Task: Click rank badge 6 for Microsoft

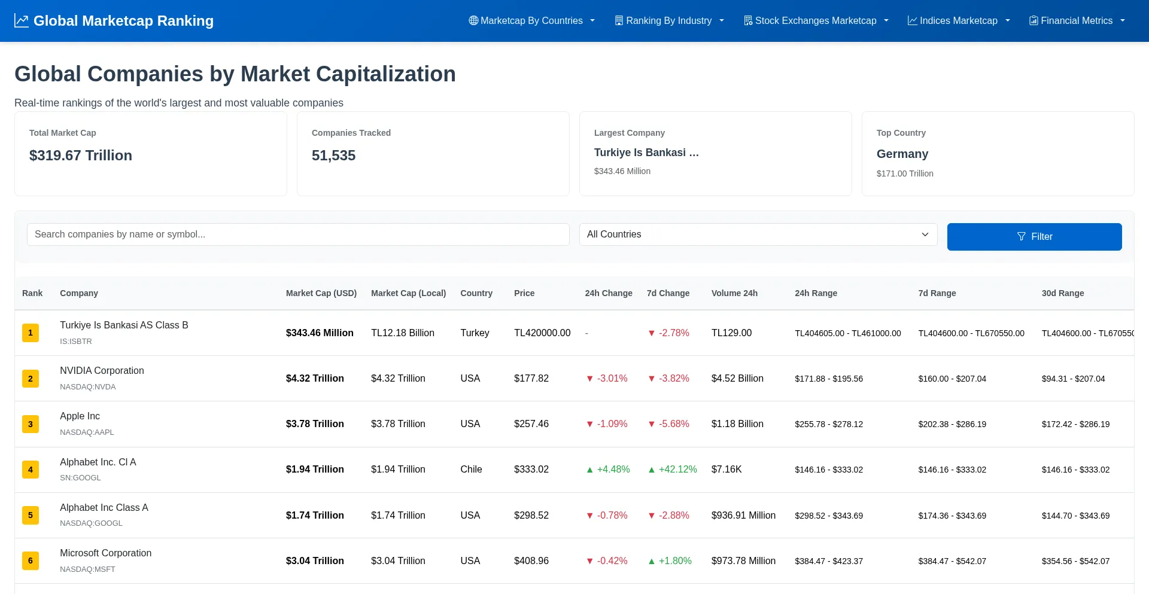Action: coord(31,561)
